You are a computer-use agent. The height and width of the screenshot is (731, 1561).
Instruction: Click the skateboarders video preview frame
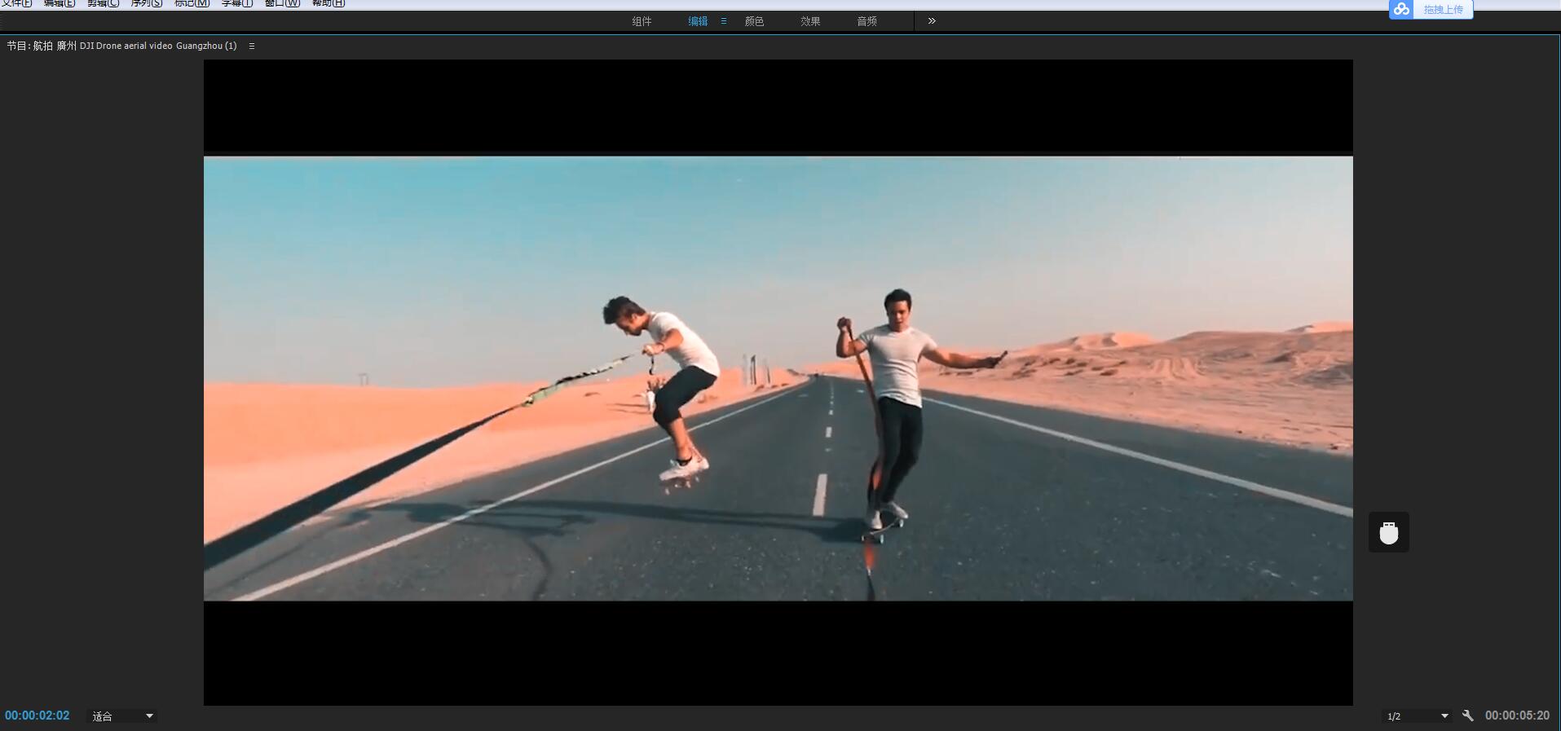pyautogui.click(x=778, y=379)
